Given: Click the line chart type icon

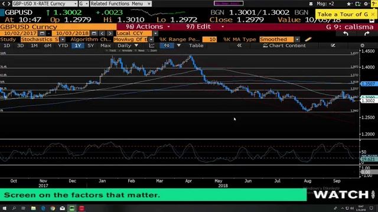Looking at the screenshot, I should [152, 45].
